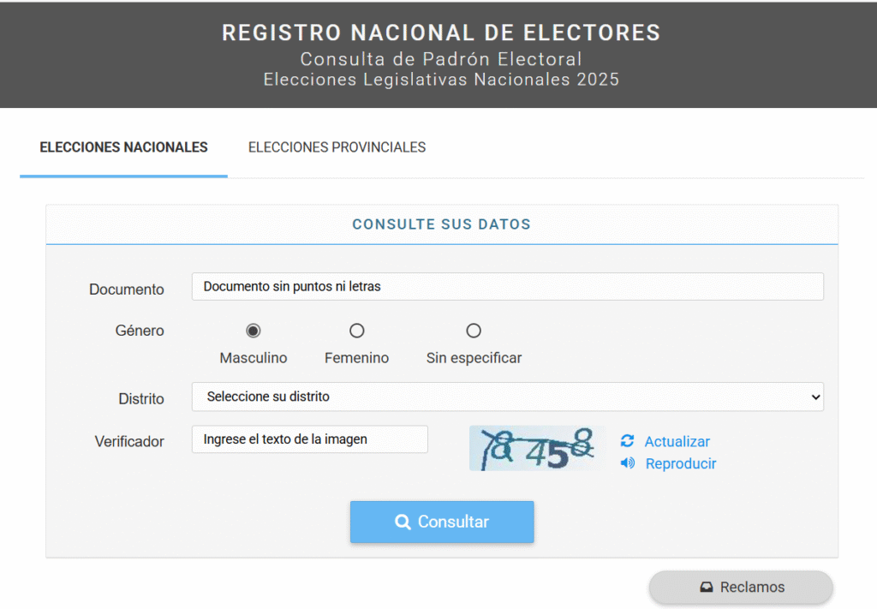Switch to the Elecciones Nacionales tab

pos(123,147)
